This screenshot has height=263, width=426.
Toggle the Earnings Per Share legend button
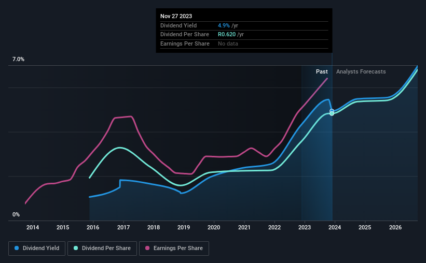click(174, 249)
